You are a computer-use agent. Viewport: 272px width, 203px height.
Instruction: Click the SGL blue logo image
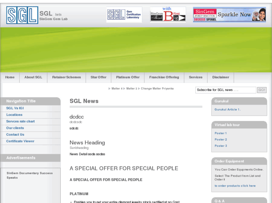22,15
